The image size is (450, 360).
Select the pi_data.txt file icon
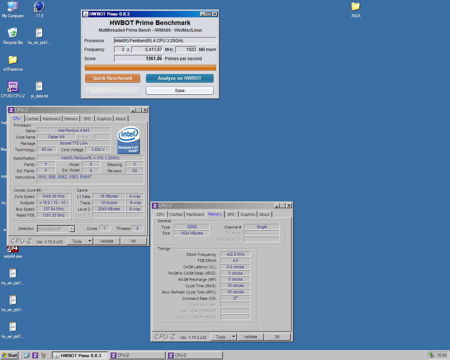pyautogui.click(x=39, y=90)
